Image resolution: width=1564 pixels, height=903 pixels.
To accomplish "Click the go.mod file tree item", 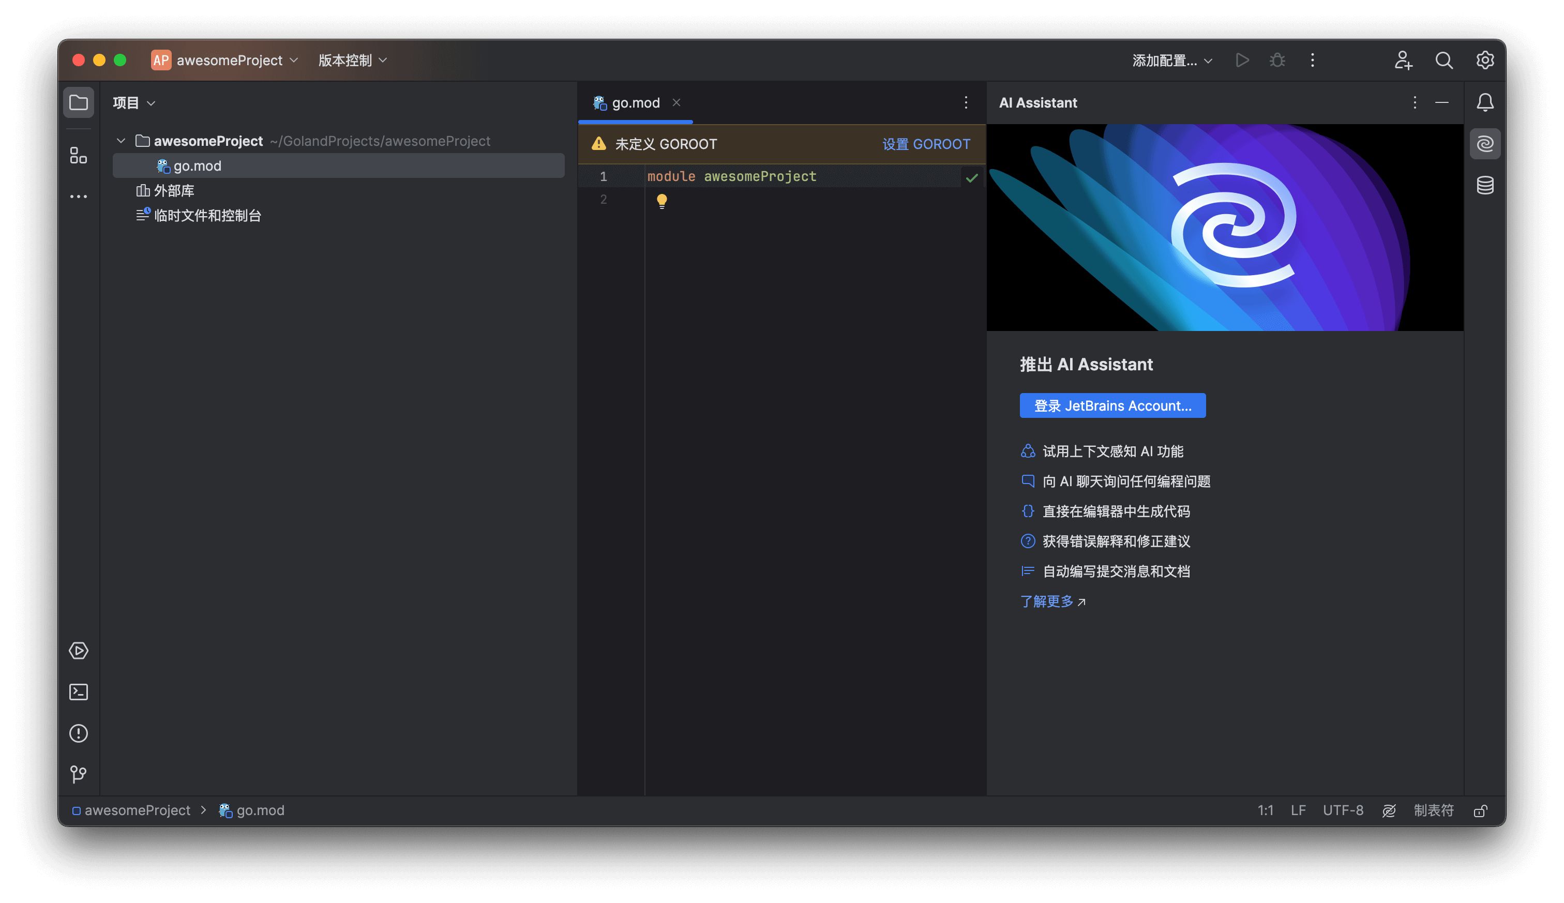I will [x=198, y=165].
